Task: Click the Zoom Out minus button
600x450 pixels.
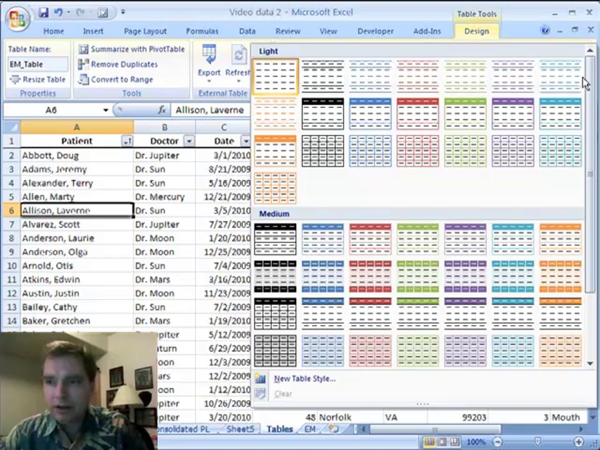Action: tap(497, 442)
